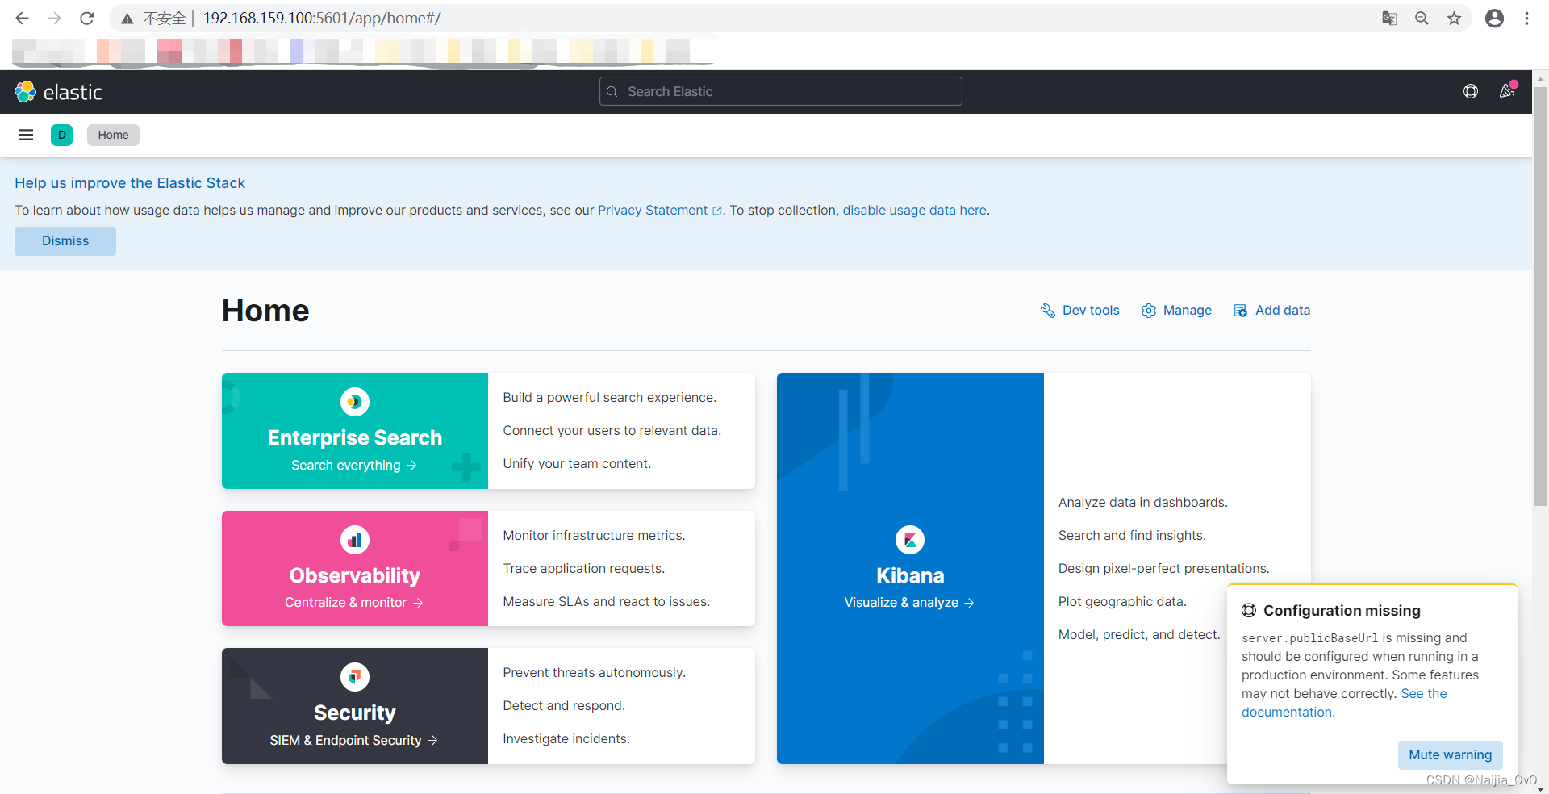Screen dimensions: 1549x794
Task: Click 'Monitor infrastructure metrics.' text
Action: pyautogui.click(x=594, y=535)
